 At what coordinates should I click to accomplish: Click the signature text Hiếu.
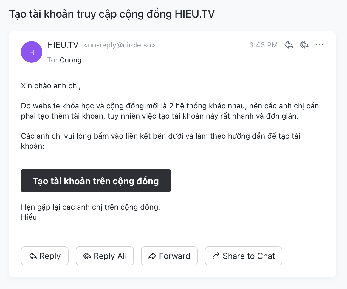coord(30,217)
